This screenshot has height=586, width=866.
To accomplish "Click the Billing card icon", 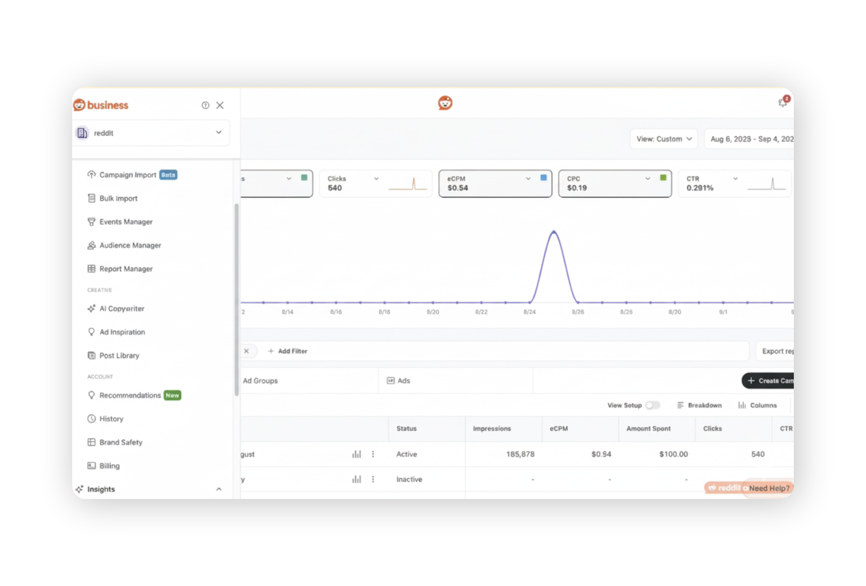I will point(92,466).
